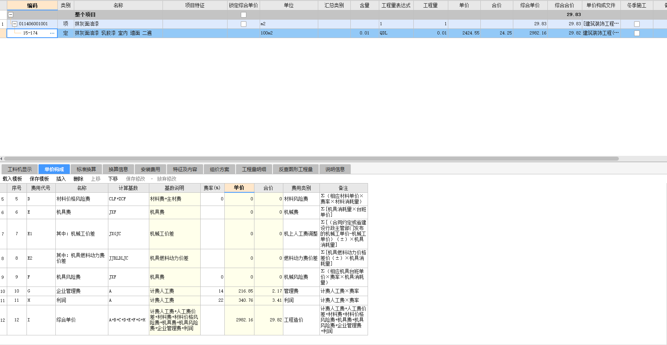
Task: Switch to the 组价方案 tab
Action: [x=220, y=169]
